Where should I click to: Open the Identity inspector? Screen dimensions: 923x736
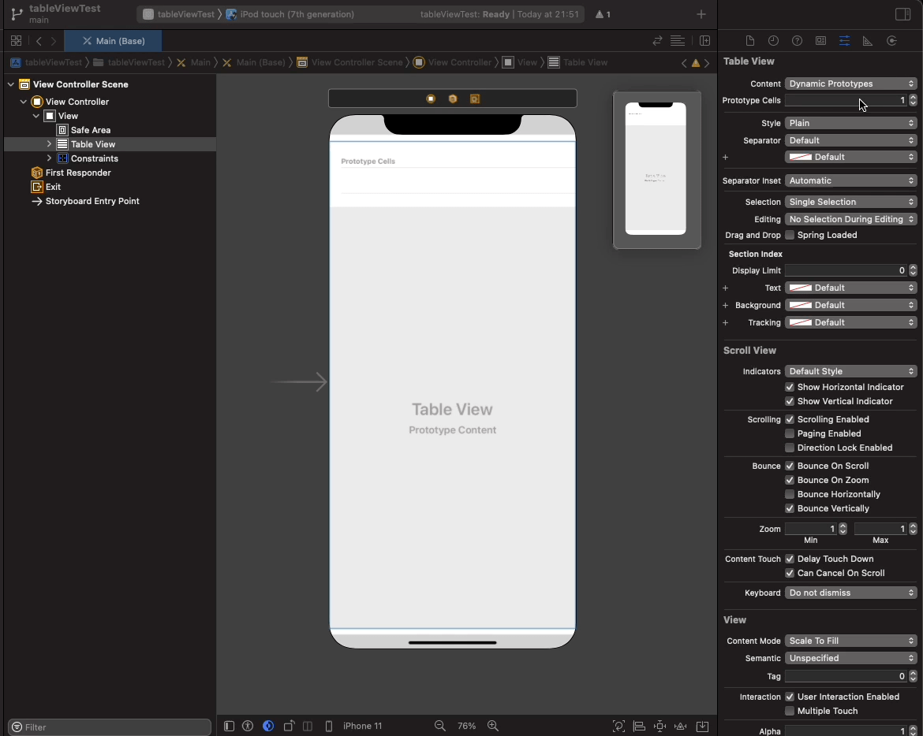pos(820,40)
